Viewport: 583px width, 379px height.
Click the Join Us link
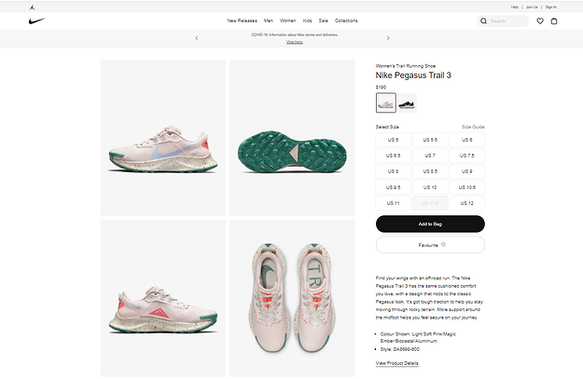(x=532, y=7)
